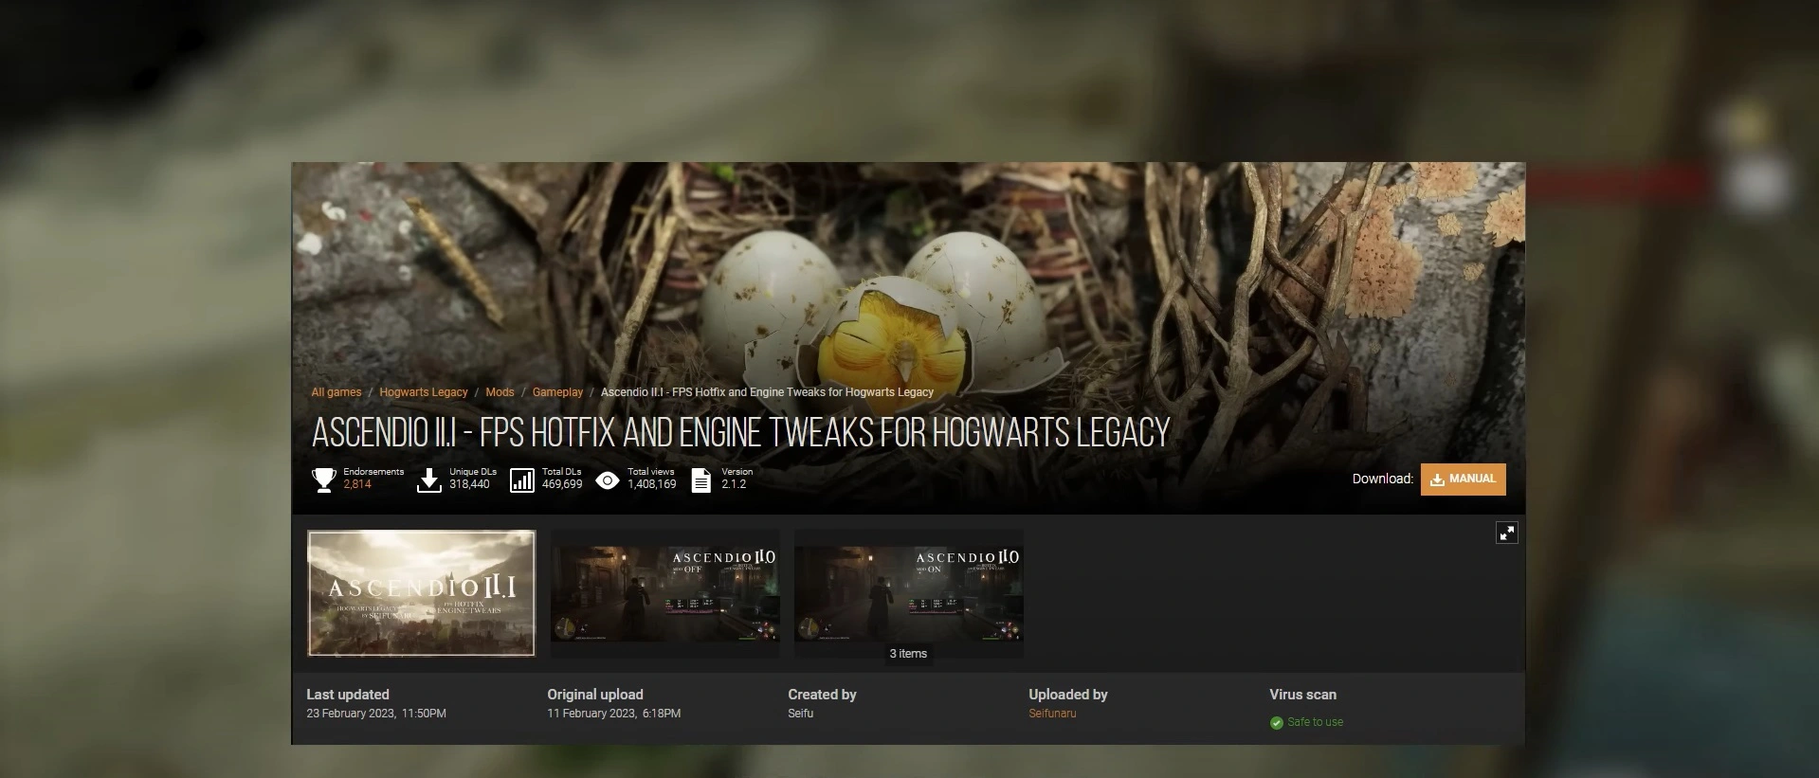The height and width of the screenshot is (778, 1819).
Task: Click the green Safe to use checkmark
Action: click(x=1276, y=723)
